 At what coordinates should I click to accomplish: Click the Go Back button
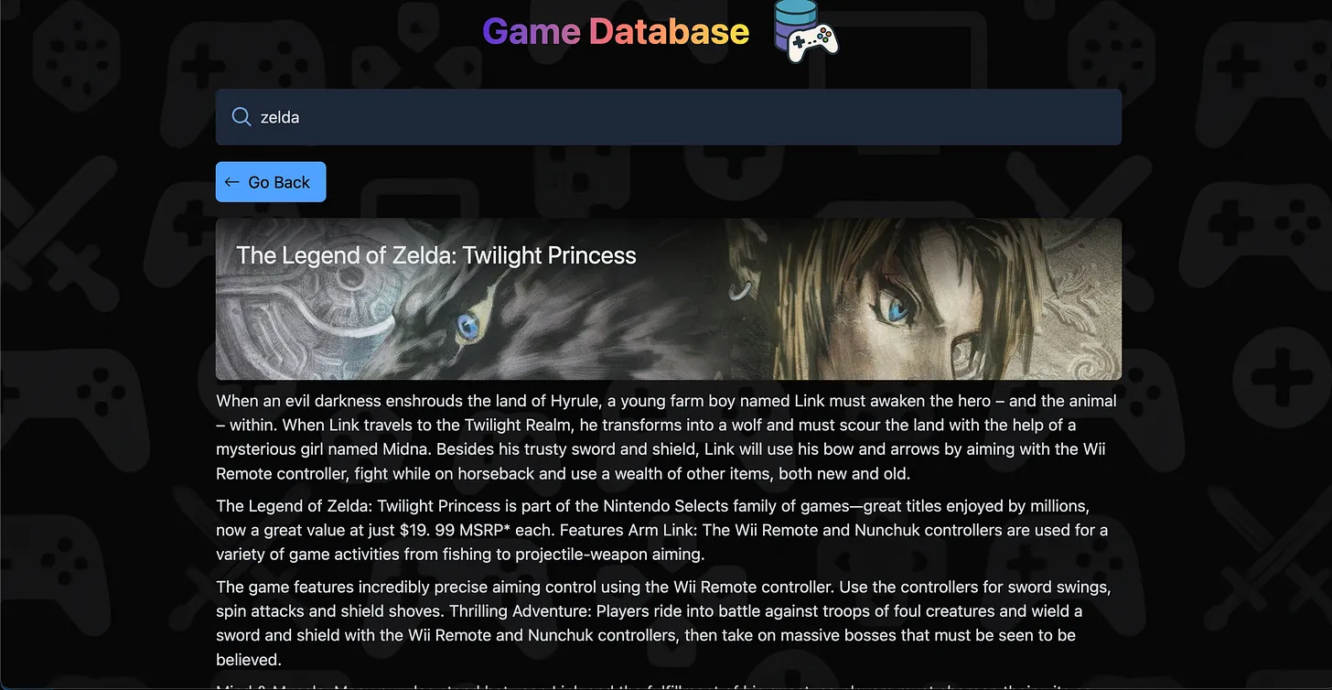(x=271, y=182)
